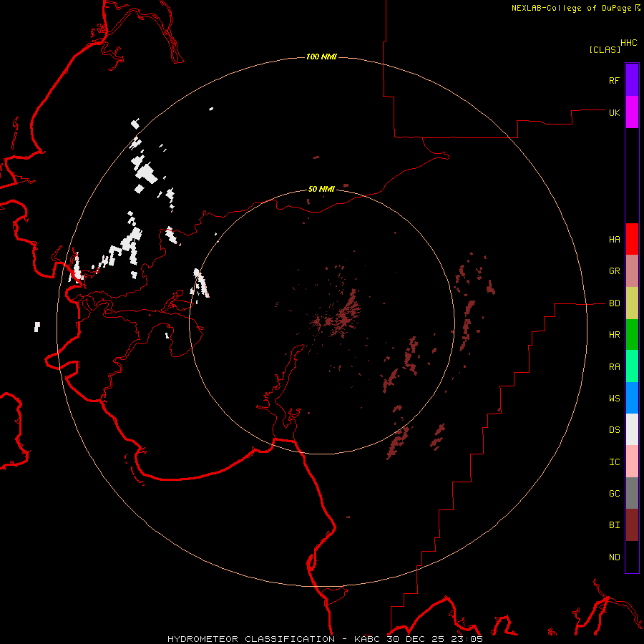Click the BI legend label
644x644 pixels.
615,525
